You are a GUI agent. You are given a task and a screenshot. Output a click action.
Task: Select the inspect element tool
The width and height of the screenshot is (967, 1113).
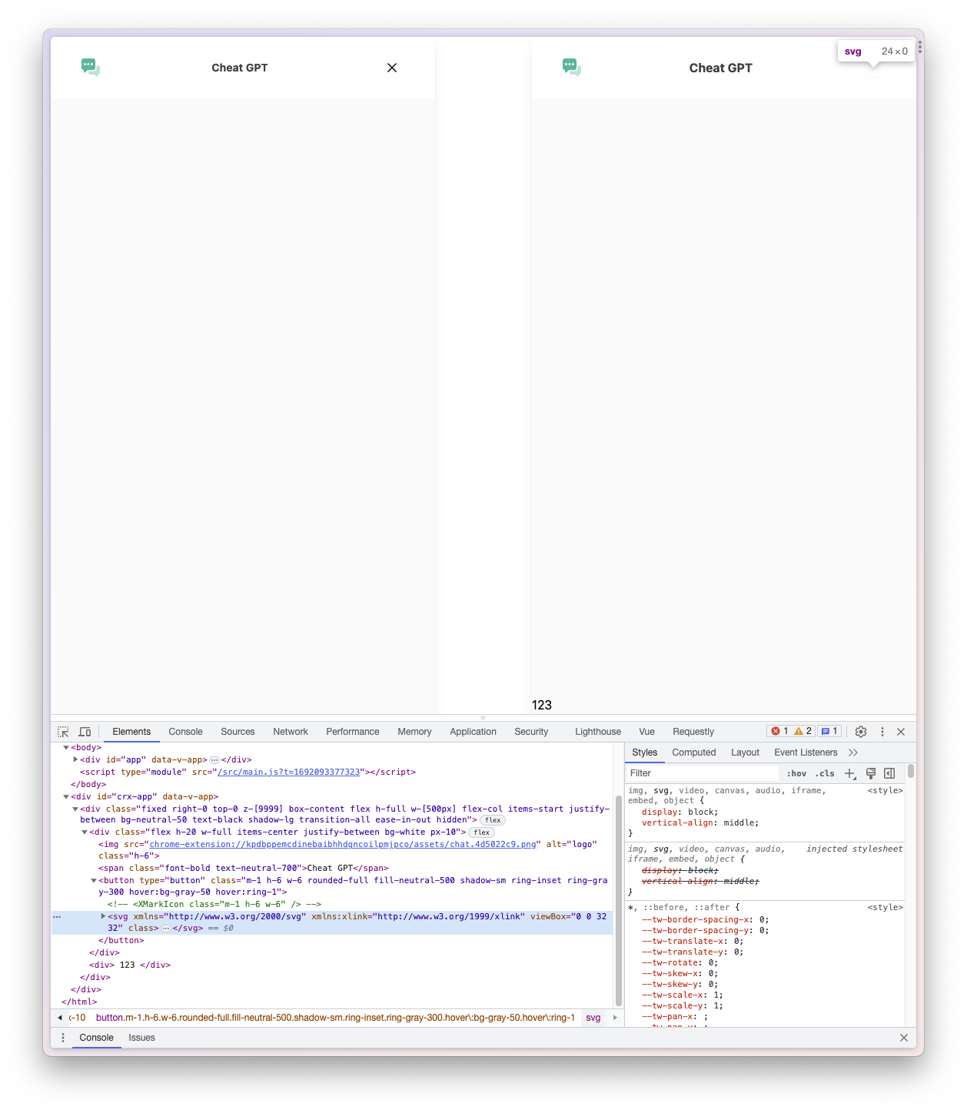(x=62, y=731)
